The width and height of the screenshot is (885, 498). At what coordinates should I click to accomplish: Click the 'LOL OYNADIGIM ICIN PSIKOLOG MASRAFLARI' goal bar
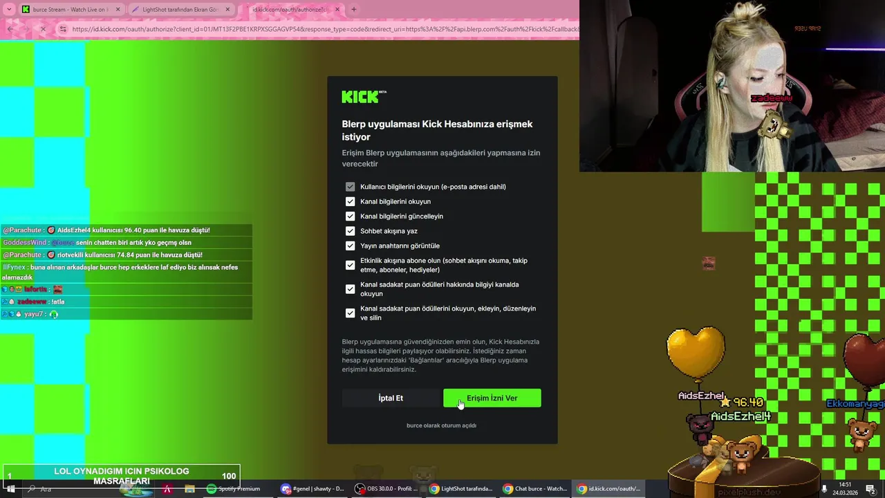pos(121,476)
